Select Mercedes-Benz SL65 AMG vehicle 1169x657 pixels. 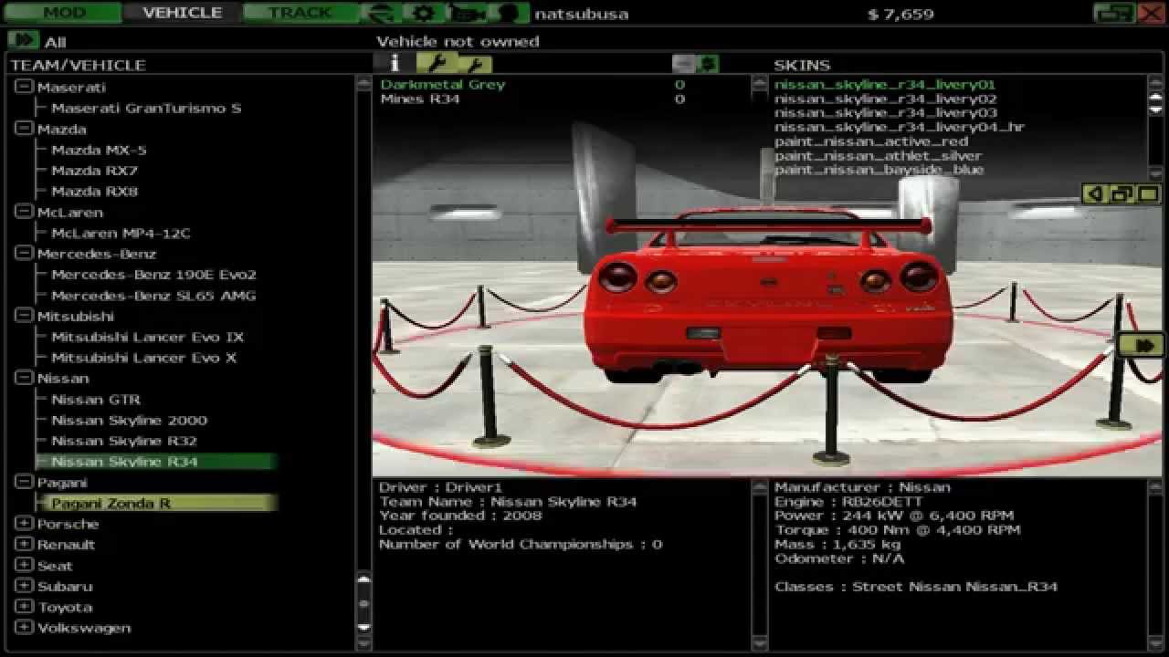click(153, 296)
